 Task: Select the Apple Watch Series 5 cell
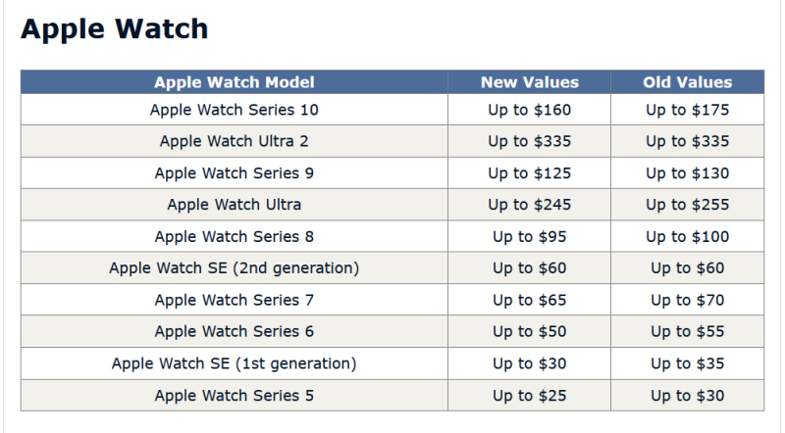(234, 396)
